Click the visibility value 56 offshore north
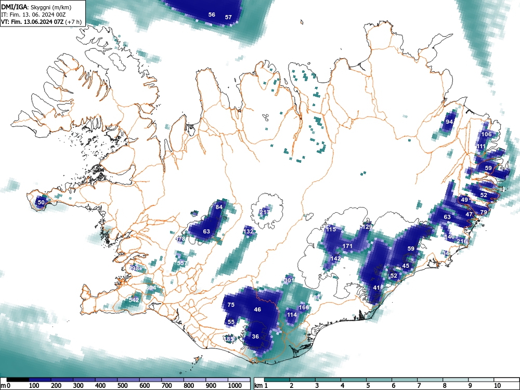Screen dimensions: 520x390 [212, 15]
